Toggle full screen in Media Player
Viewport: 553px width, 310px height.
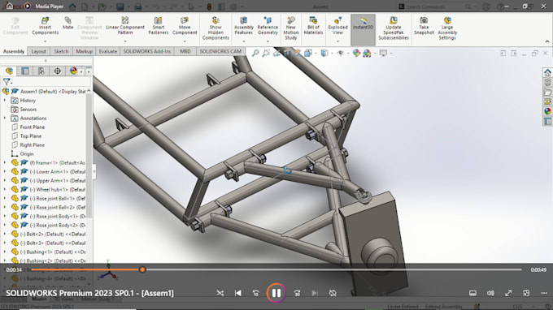[508, 293]
